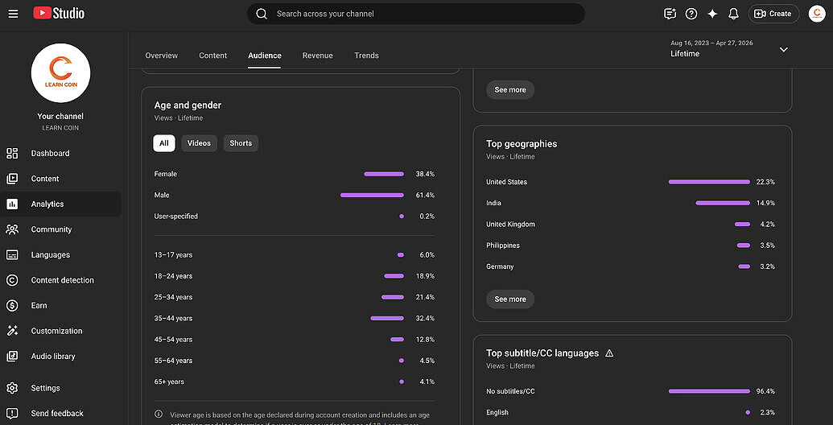Click See more under Top geographies
The height and width of the screenshot is (425, 833).
510,299
